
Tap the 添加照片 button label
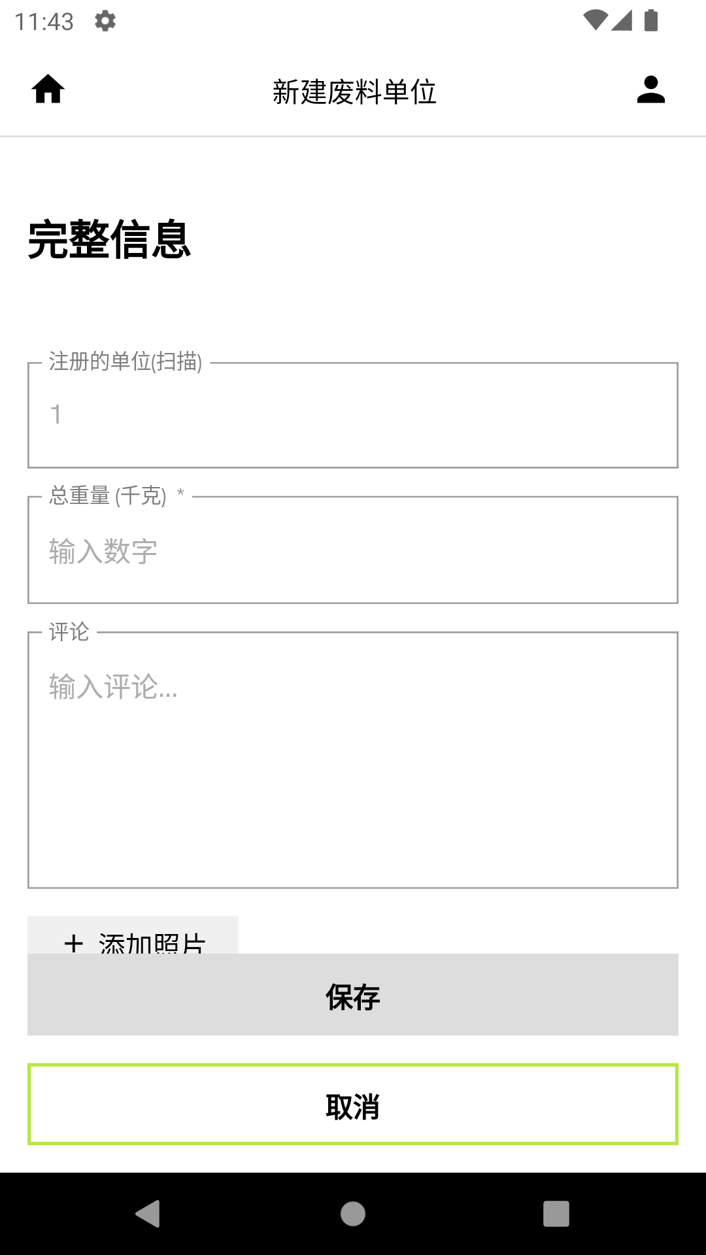coord(152,942)
